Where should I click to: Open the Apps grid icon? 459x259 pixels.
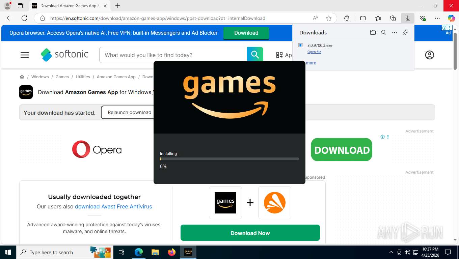(x=279, y=55)
